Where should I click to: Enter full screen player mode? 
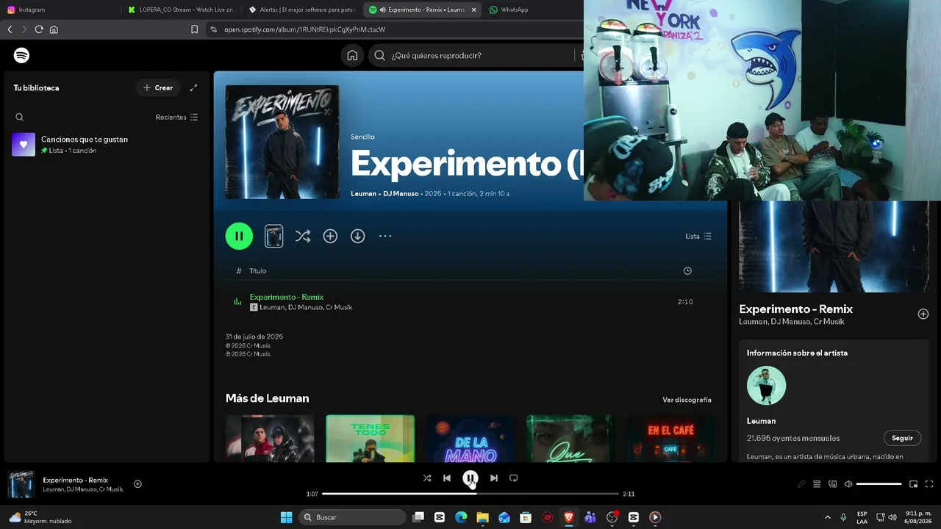coord(929,484)
